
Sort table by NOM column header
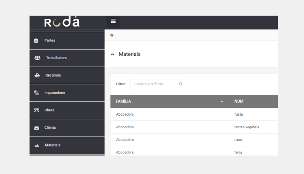click(239, 101)
